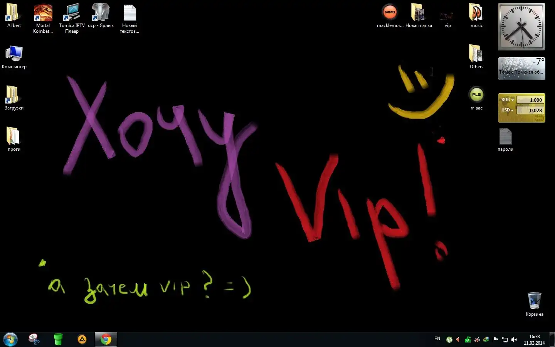Click the Windows Start button
The height and width of the screenshot is (347, 555).
10,339
